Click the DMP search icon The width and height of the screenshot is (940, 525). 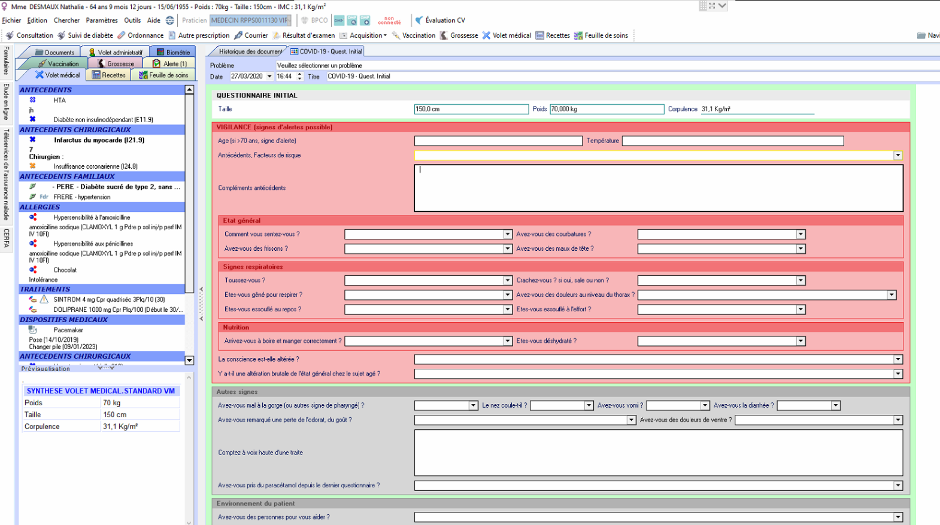(x=352, y=20)
